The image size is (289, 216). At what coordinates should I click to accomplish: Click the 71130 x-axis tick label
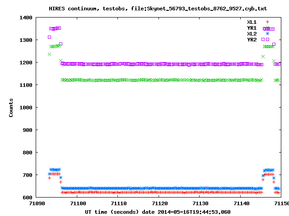pos(200,203)
